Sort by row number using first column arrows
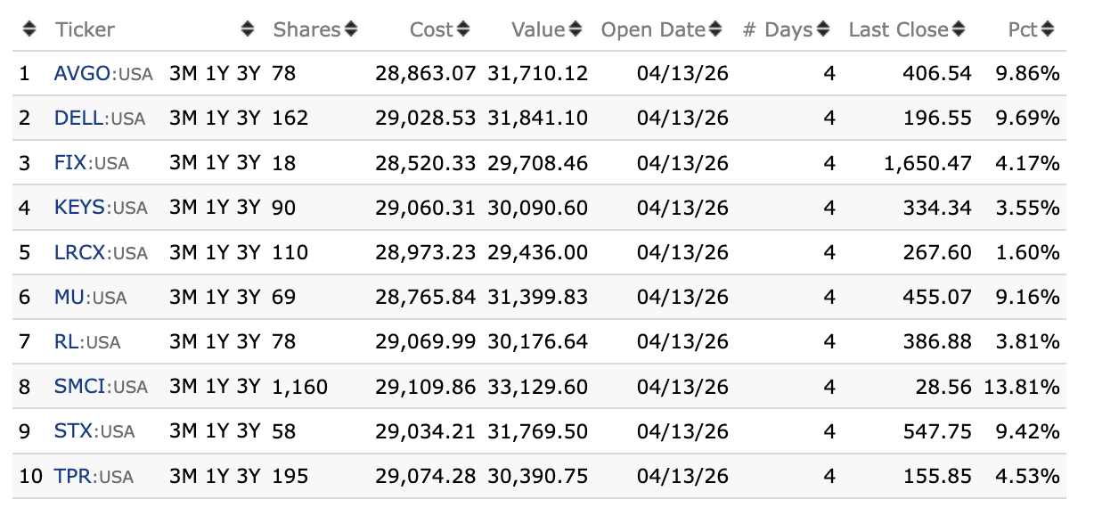1094x524 pixels. [x=29, y=29]
